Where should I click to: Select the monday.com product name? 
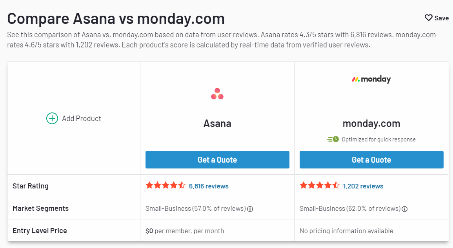click(x=371, y=124)
